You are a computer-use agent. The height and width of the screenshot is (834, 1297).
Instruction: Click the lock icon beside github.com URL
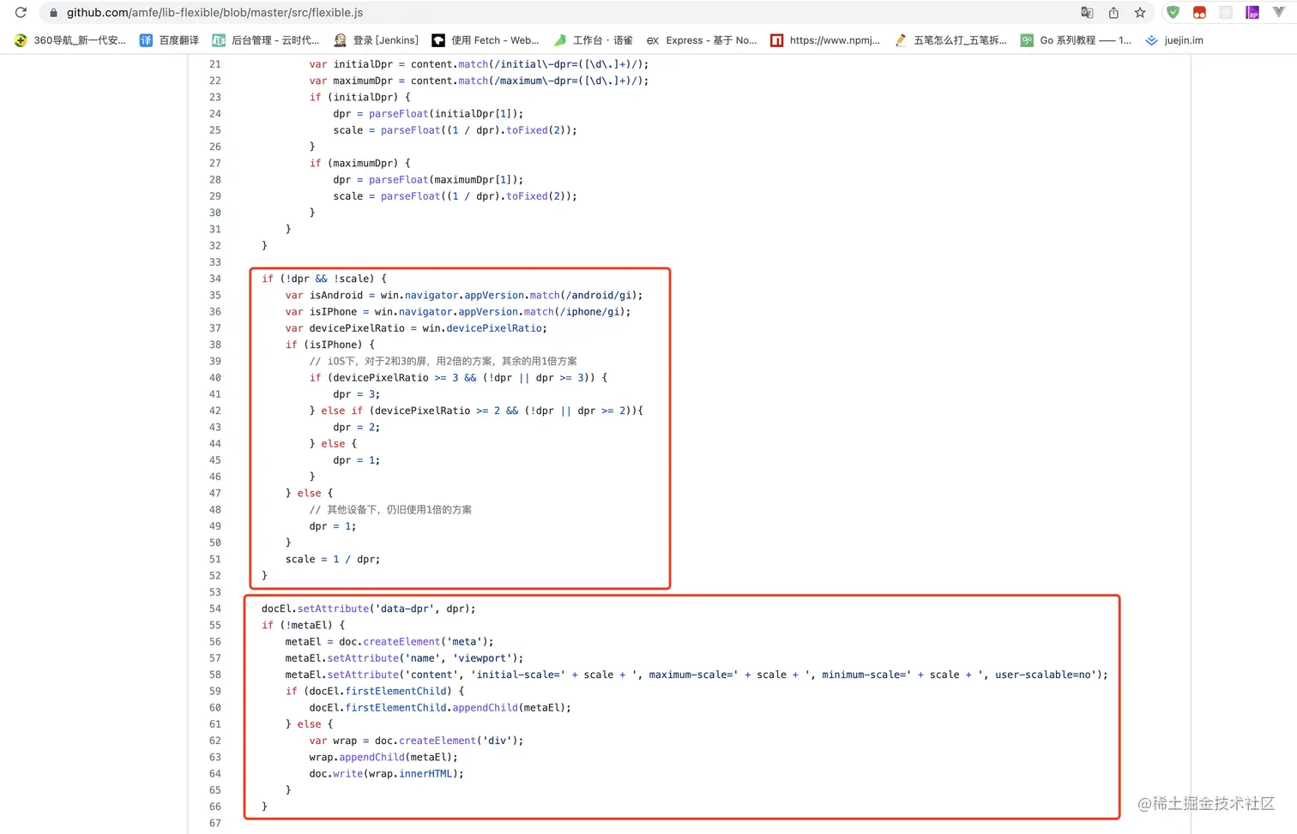point(53,13)
